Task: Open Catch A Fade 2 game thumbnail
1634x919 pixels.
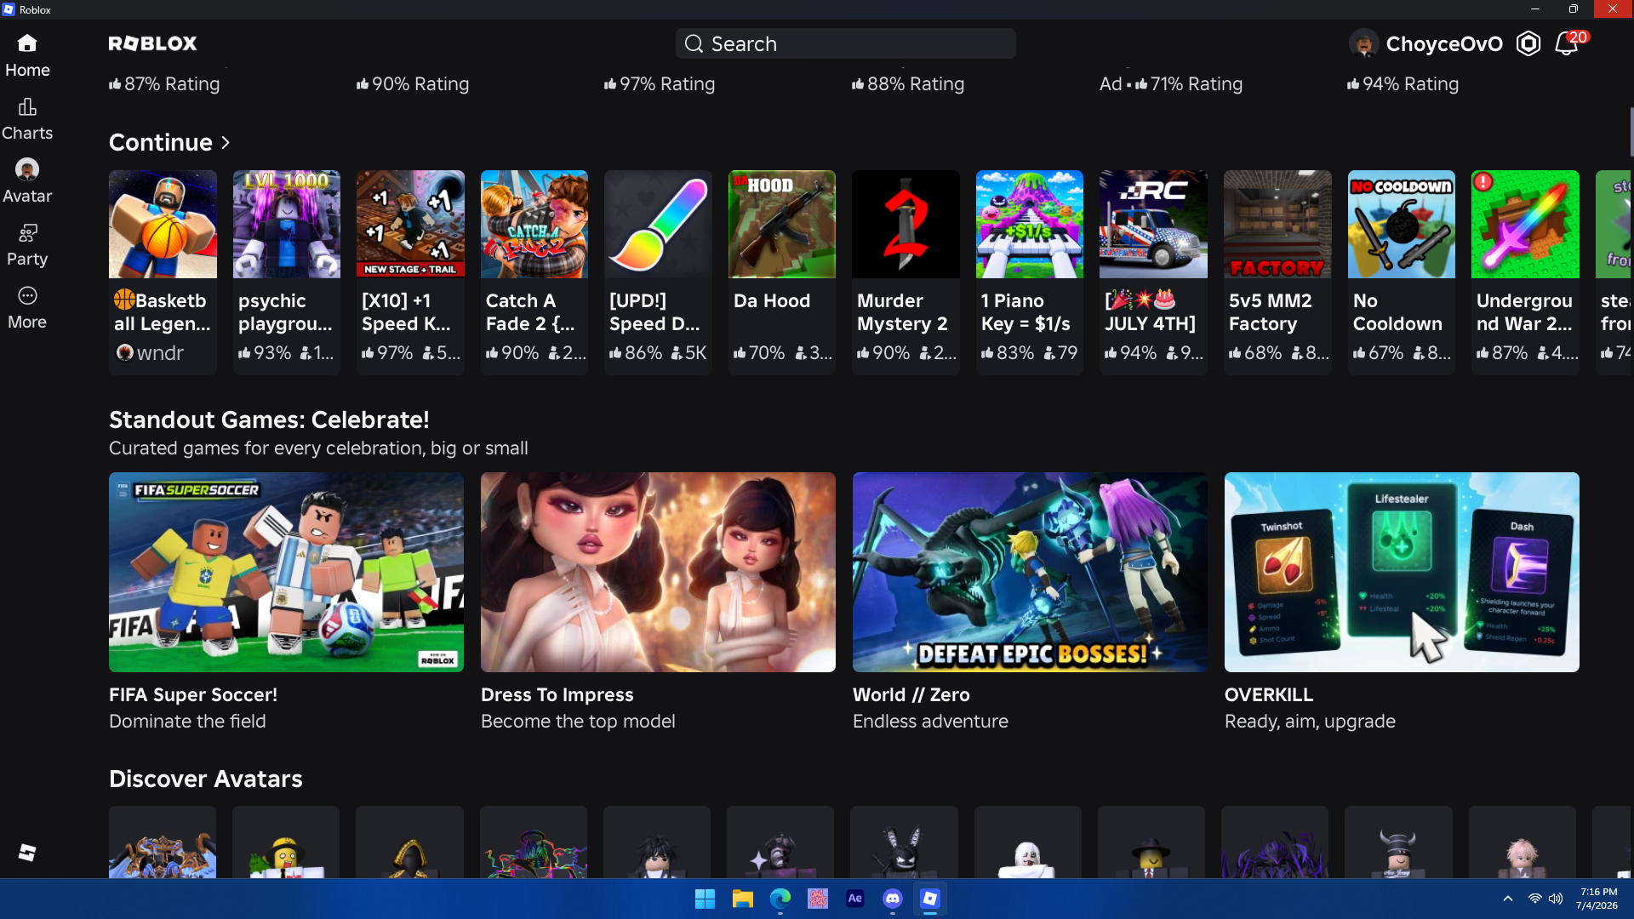Action: pyautogui.click(x=534, y=224)
